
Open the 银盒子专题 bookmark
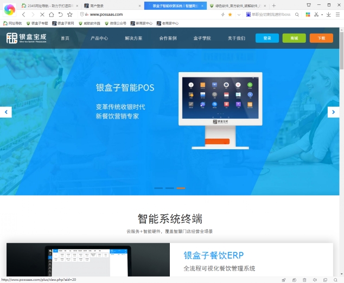37,23
